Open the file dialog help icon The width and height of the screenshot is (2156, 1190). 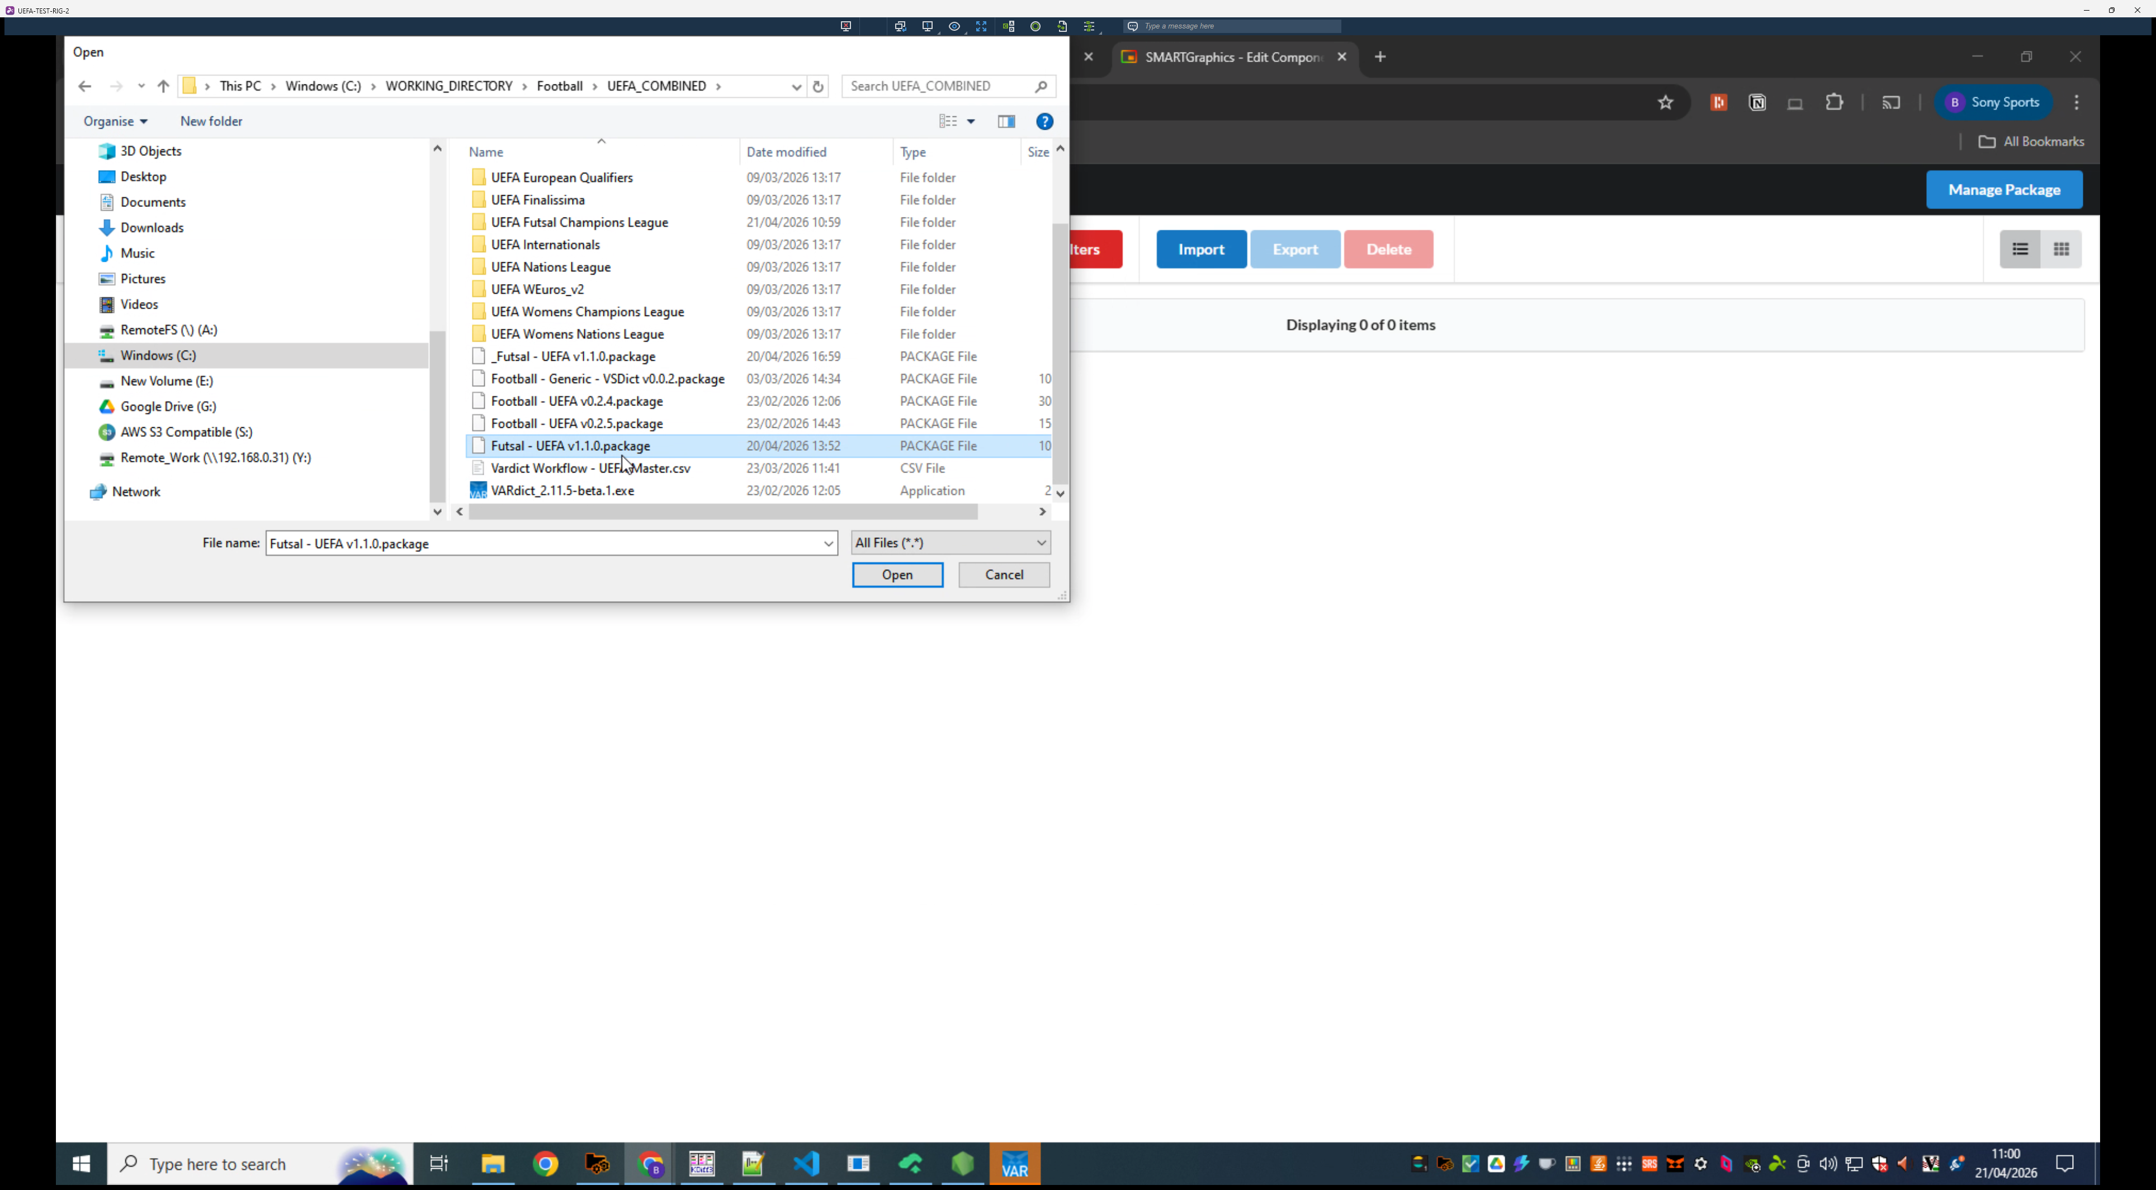tap(1044, 121)
